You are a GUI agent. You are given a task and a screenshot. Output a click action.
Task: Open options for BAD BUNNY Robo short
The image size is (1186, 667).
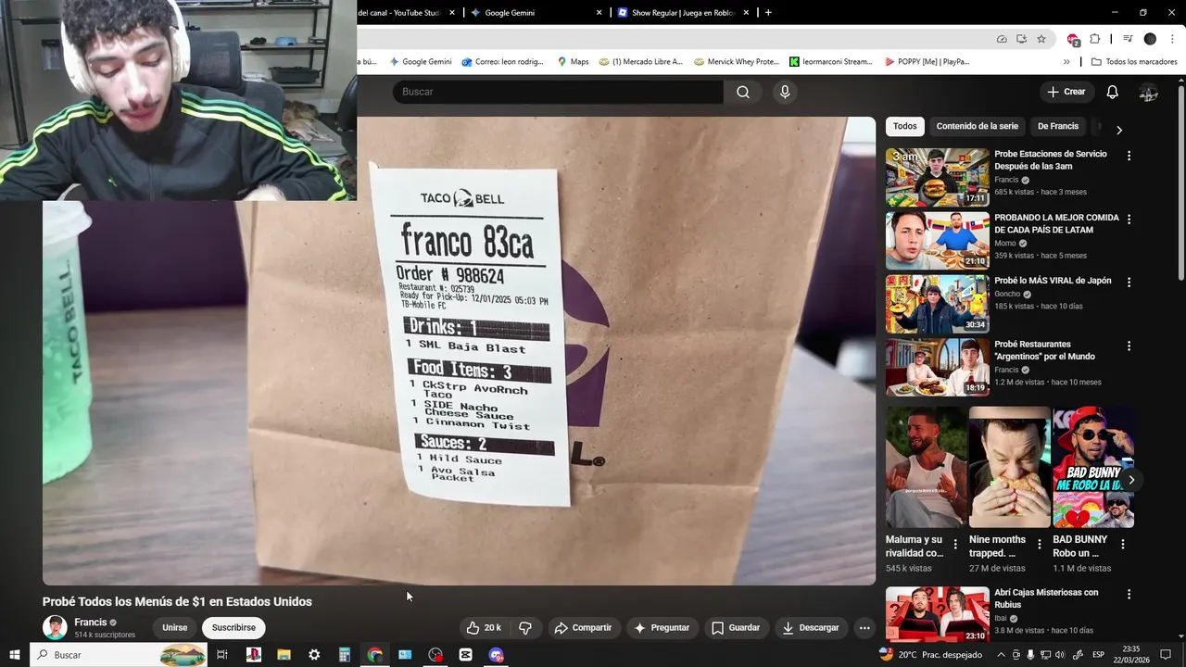tap(1122, 545)
